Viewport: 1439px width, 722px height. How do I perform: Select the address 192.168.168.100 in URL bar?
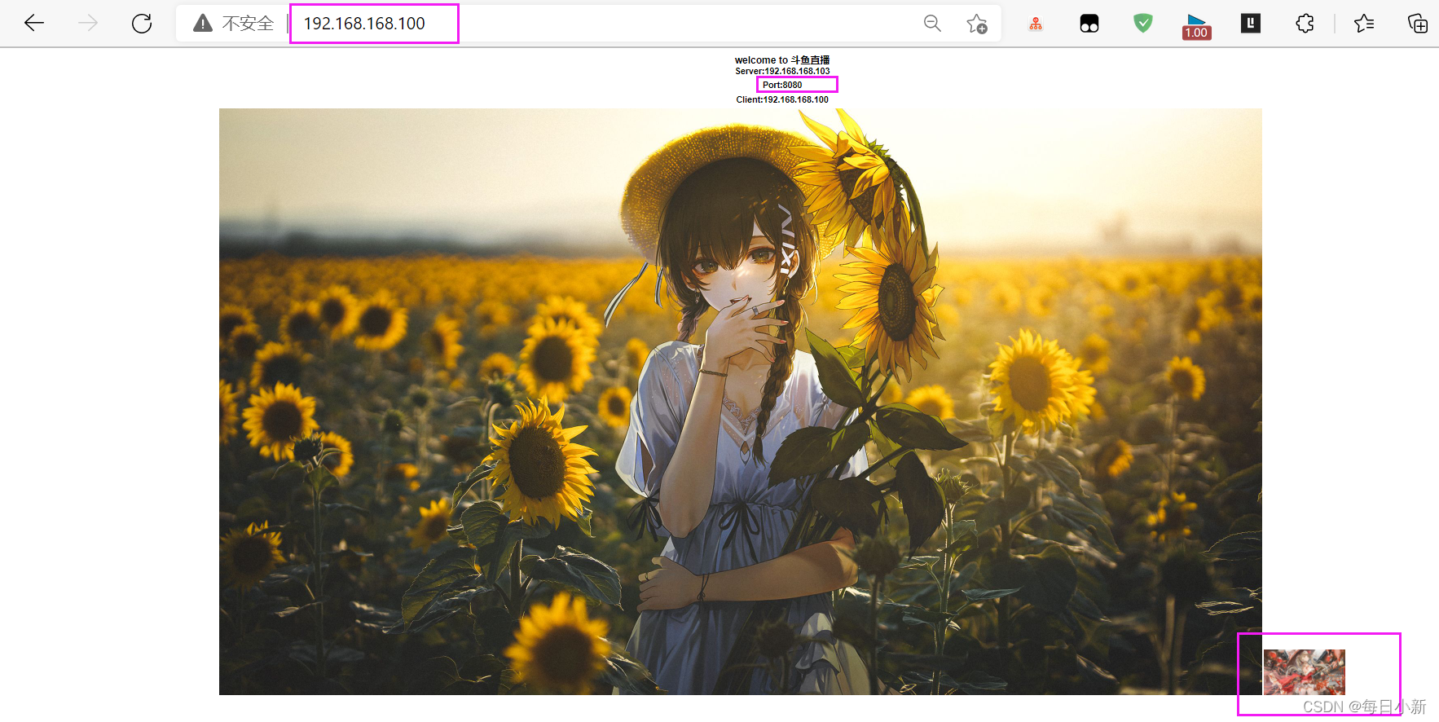364,24
